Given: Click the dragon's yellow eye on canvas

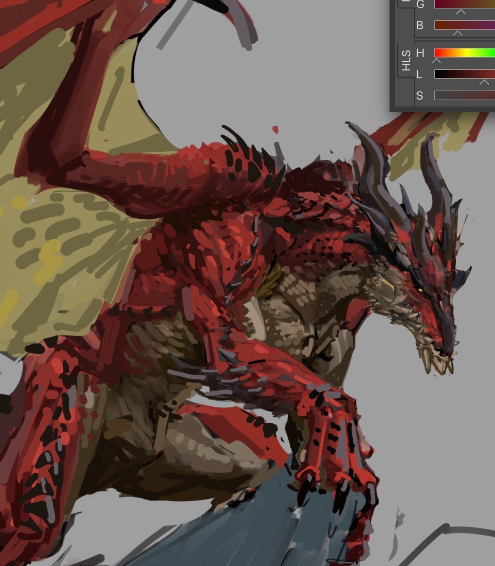Looking at the screenshot, I should click(x=420, y=290).
